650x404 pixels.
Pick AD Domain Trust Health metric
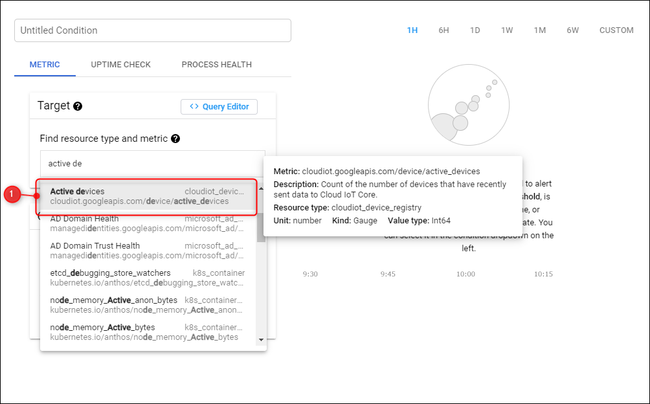[146, 251]
